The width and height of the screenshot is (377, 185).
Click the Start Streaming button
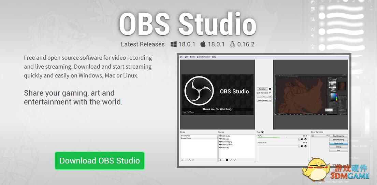(x=338, y=136)
